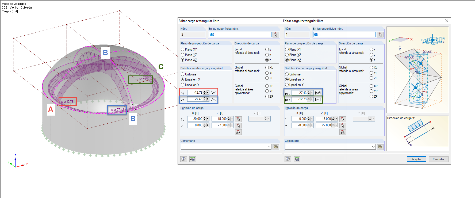Click load projection diagram preview image
The width and height of the screenshot is (475, 198).
[x=417, y=70]
